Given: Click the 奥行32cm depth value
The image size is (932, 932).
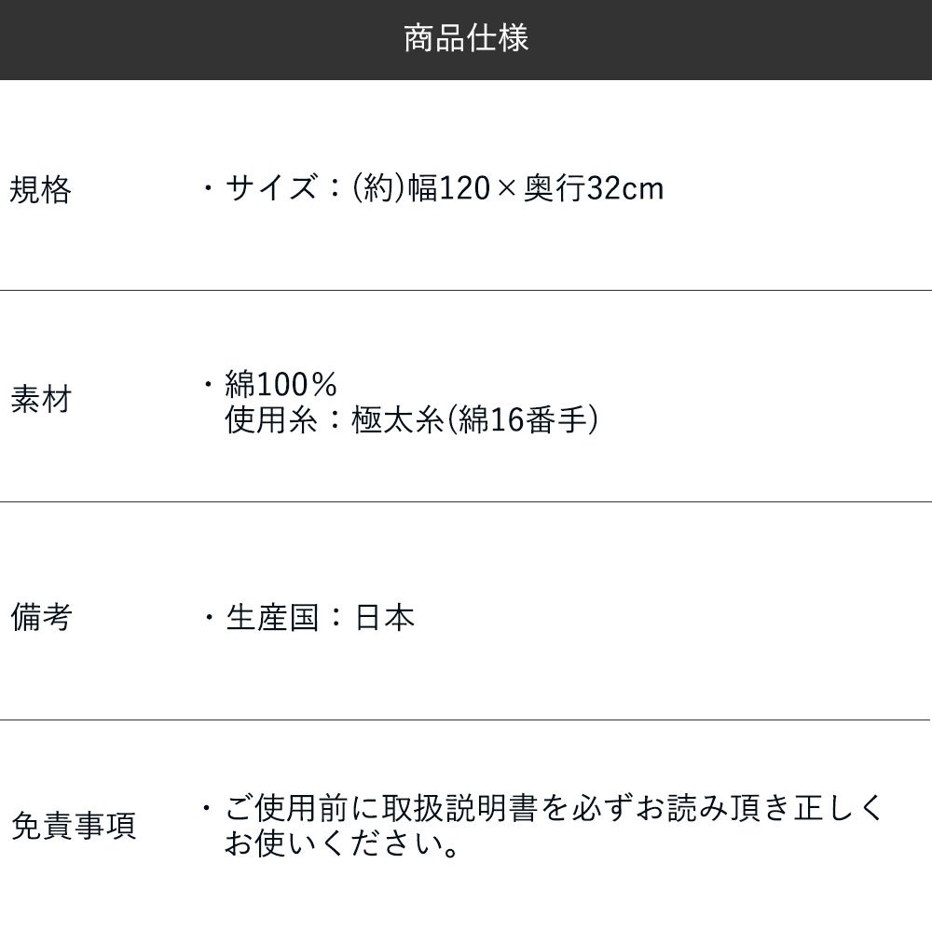Looking at the screenshot, I should tap(594, 189).
